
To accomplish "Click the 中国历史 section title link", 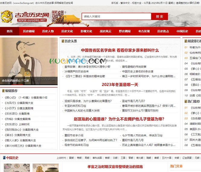I will coord(12,158).
